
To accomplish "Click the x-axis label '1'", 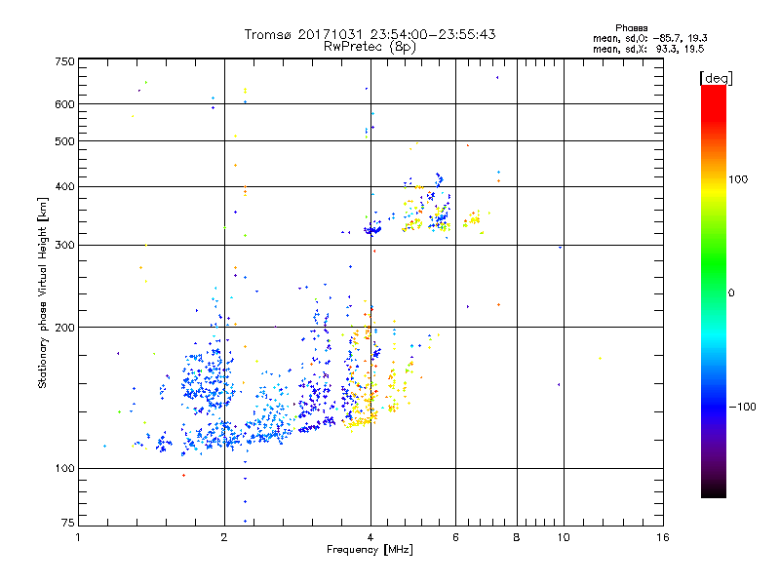I will pyautogui.click(x=78, y=537).
